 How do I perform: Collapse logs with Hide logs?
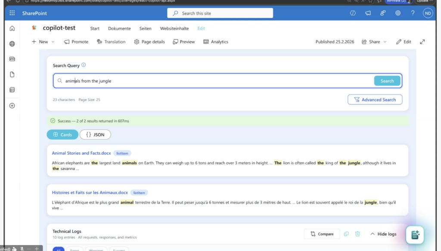click(x=383, y=234)
